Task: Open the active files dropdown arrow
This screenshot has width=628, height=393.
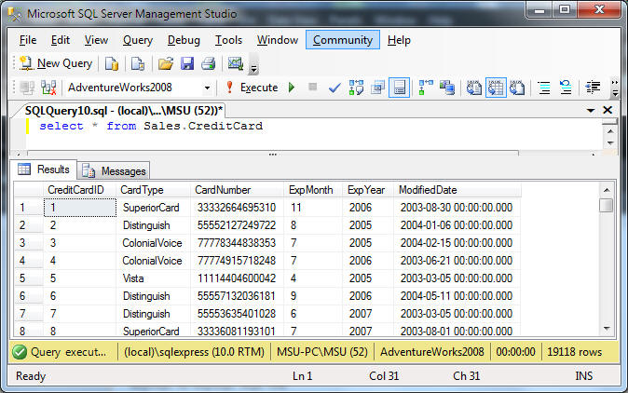Action: point(591,111)
